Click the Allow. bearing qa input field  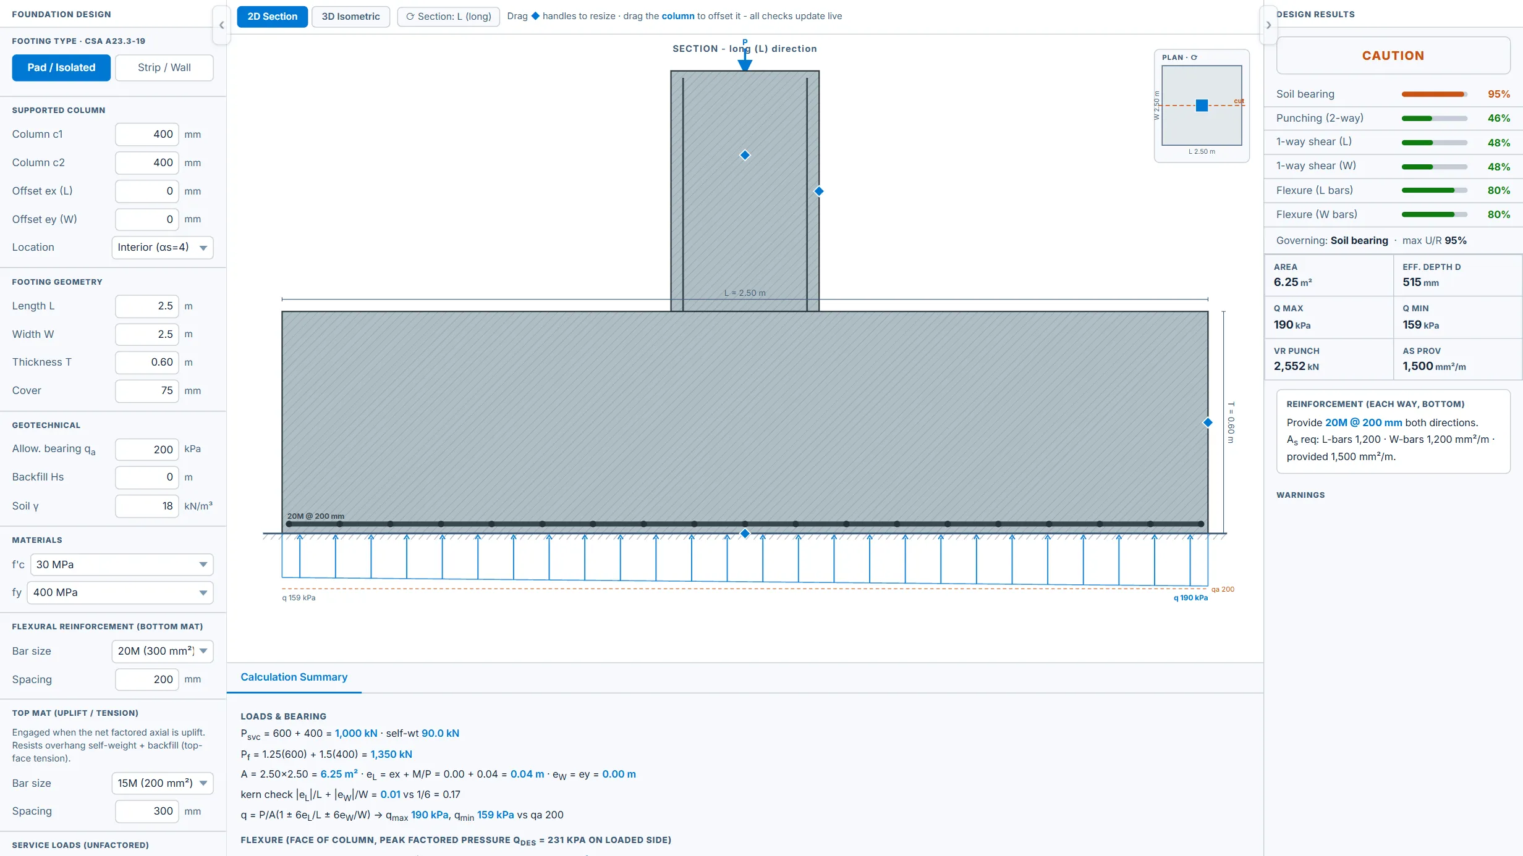point(147,450)
